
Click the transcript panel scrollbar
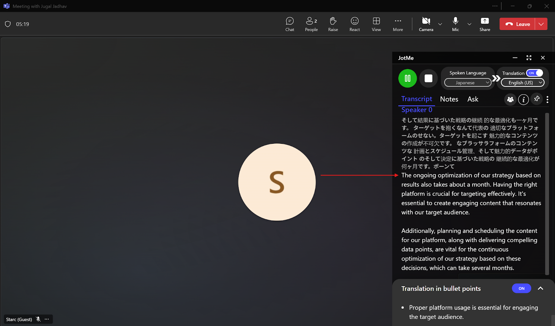547,194
